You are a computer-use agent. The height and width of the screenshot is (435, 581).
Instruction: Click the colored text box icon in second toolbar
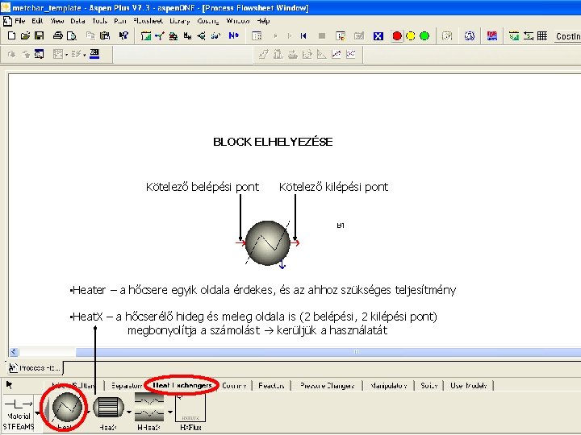coord(94,54)
